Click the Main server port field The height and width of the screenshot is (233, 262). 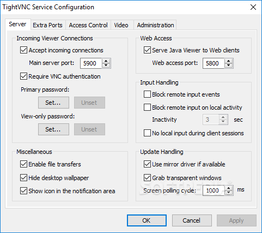click(91, 63)
